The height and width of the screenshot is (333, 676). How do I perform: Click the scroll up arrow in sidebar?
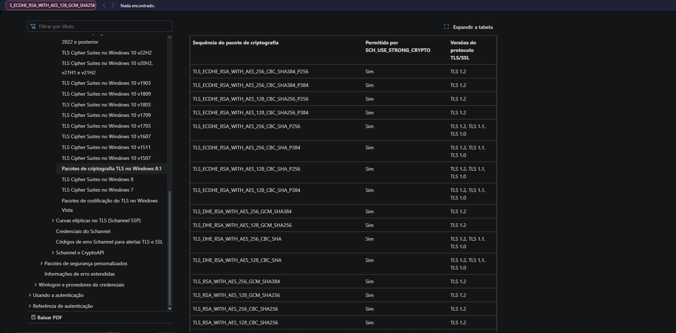[170, 37]
